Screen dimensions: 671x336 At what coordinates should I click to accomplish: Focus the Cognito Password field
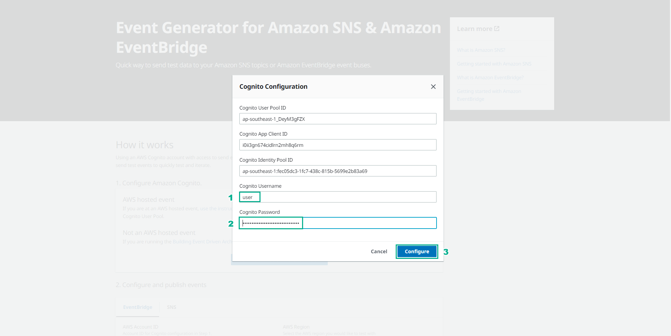point(338,223)
